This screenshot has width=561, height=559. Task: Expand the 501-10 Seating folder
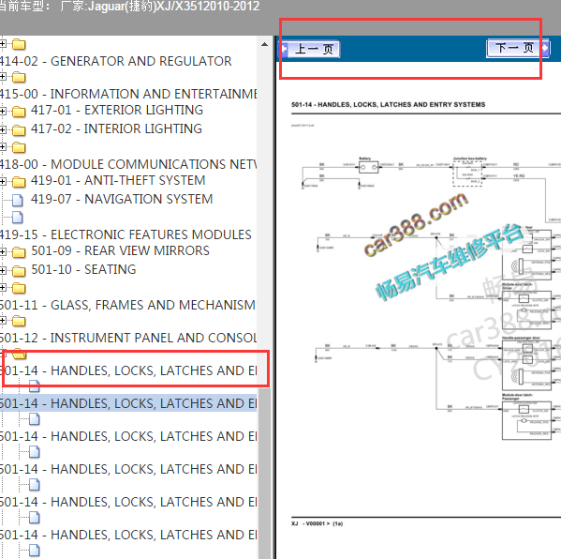tap(3, 270)
